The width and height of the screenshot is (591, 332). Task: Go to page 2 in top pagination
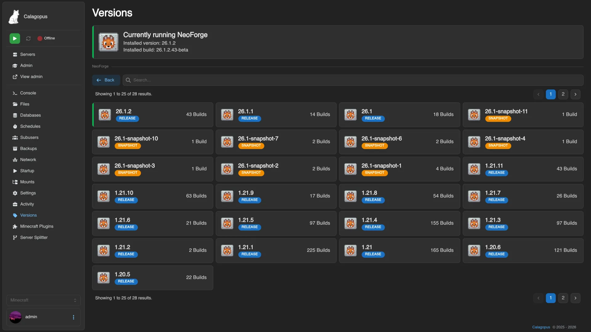(x=563, y=94)
